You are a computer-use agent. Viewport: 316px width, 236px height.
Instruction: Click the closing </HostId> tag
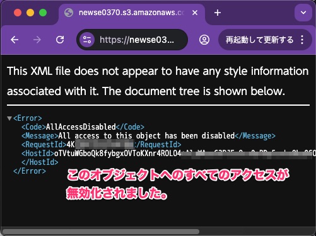point(40,162)
